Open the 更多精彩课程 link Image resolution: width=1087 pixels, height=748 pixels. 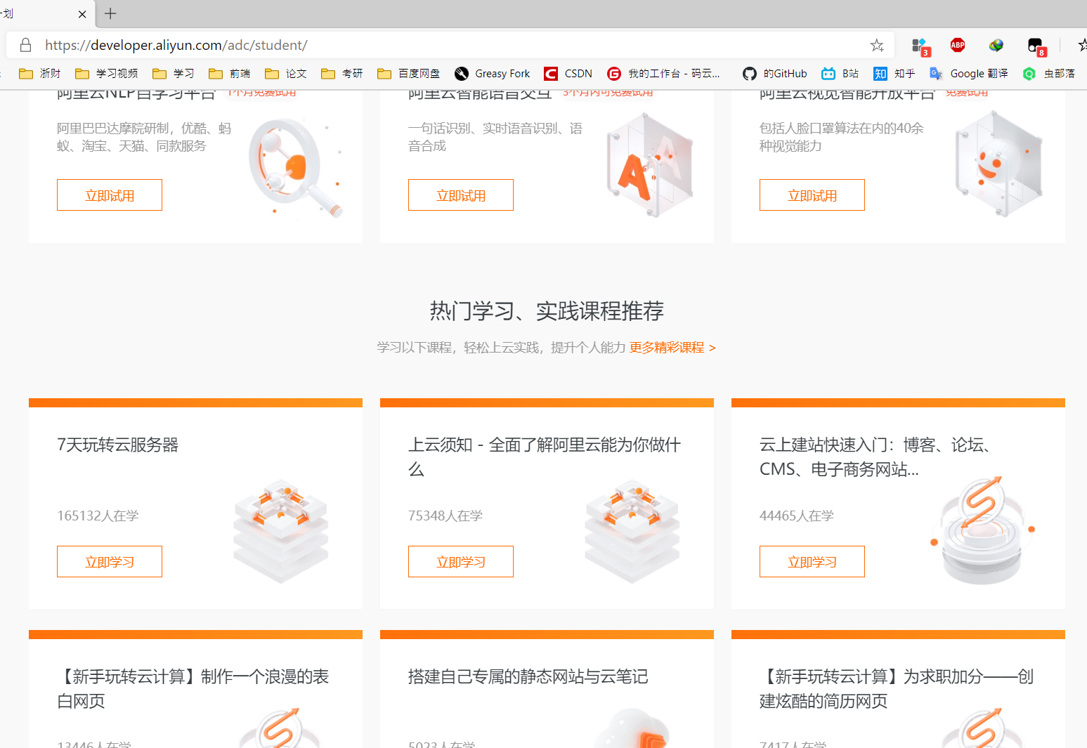pos(672,348)
